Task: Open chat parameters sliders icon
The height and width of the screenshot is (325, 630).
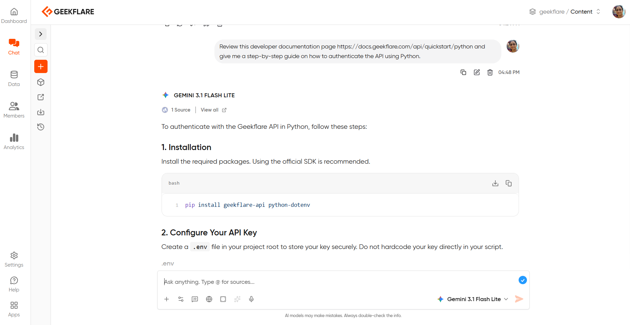Action: pos(181,299)
